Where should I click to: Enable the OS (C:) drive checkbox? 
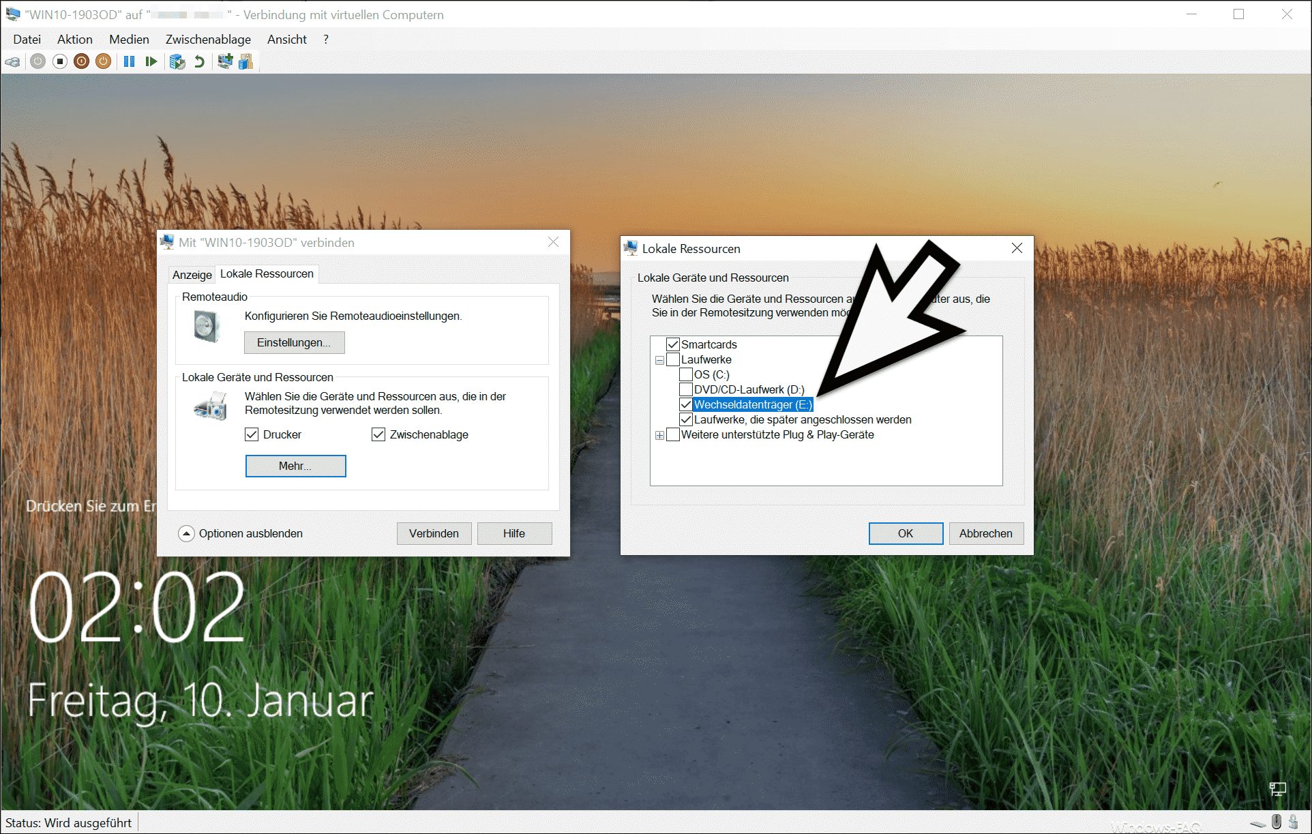click(686, 374)
